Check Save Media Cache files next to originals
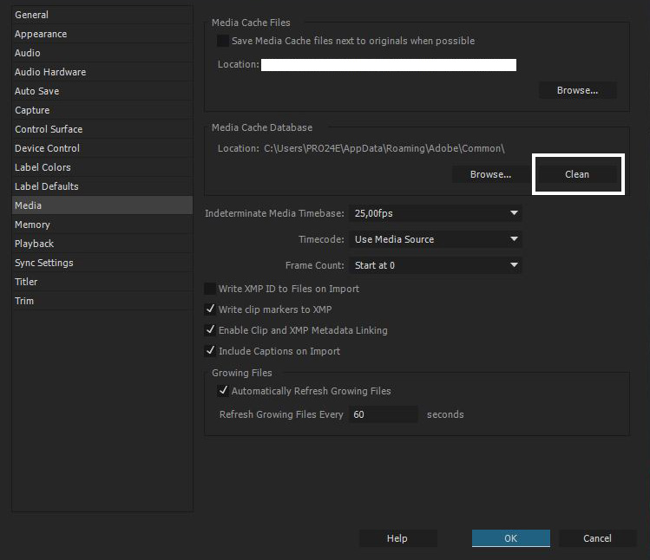The image size is (650, 560). [223, 41]
